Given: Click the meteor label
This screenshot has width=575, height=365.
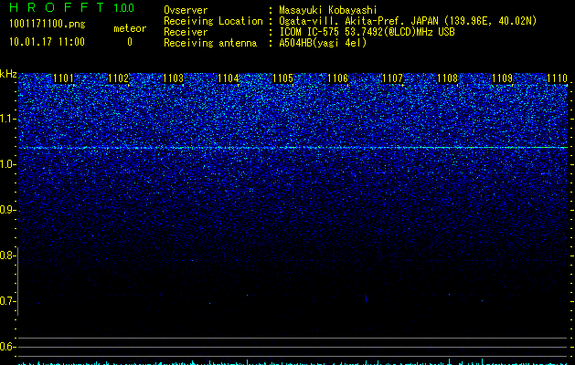Looking at the screenshot, I should pyautogui.click(x=130, y=28).
